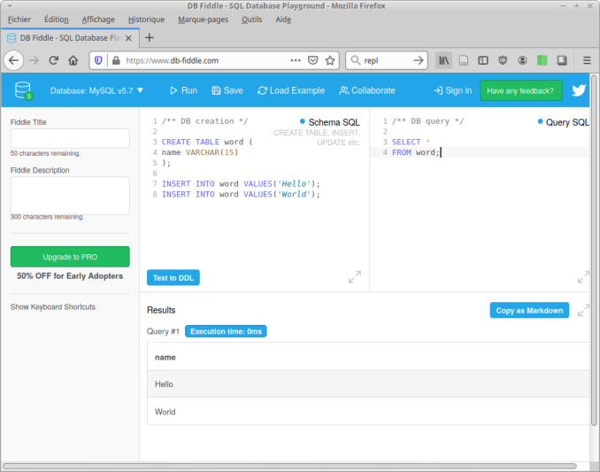
Task: Open the Database: MySQL v5.7 dropdown
Action: click(96, 90)
